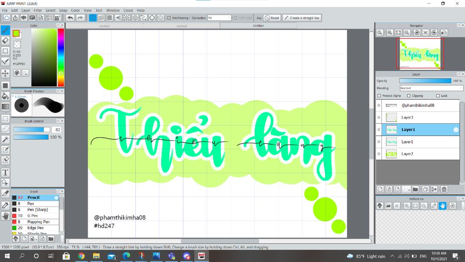The height and width of the screenshot is (262, 465).
Task: Open color palette icon in Color panel
Action: (17, 73)
